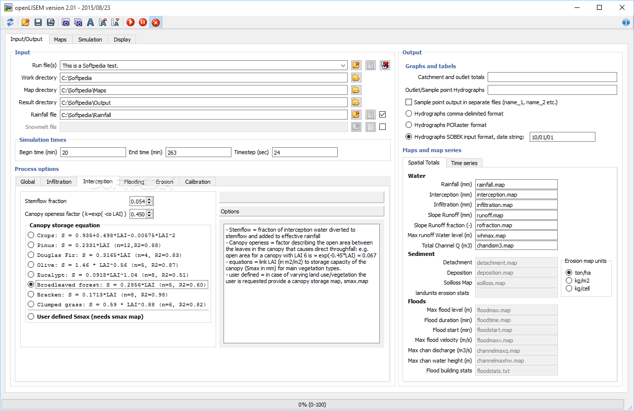Click the Options button
This screenshot has width=634, height=411.
pyautogui.click(x=302, y=211)
